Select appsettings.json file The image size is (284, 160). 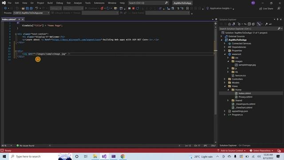click(240, 111)
